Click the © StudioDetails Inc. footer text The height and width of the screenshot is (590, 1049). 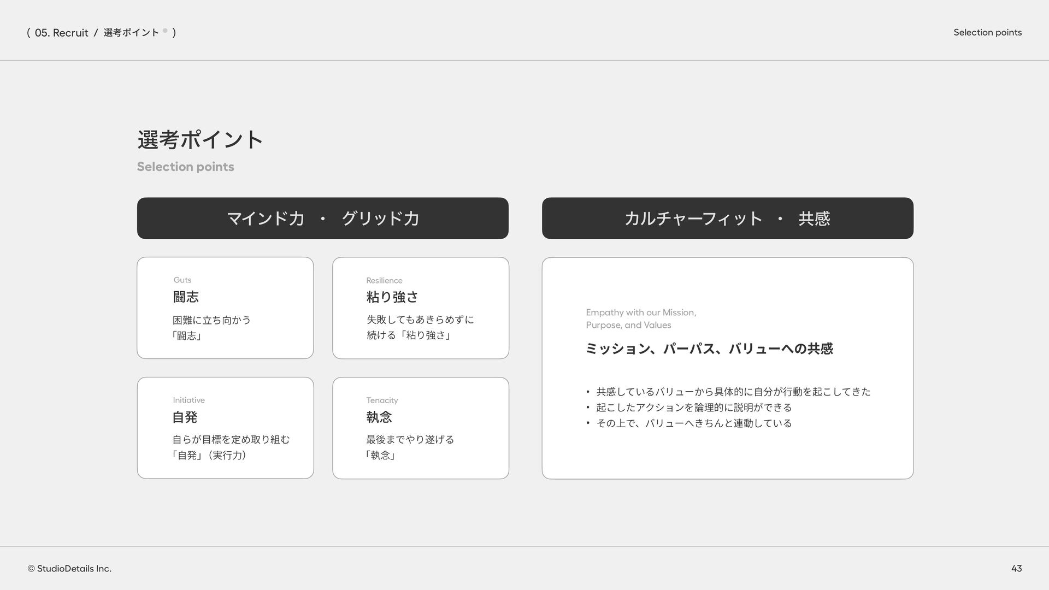(69, 568)
